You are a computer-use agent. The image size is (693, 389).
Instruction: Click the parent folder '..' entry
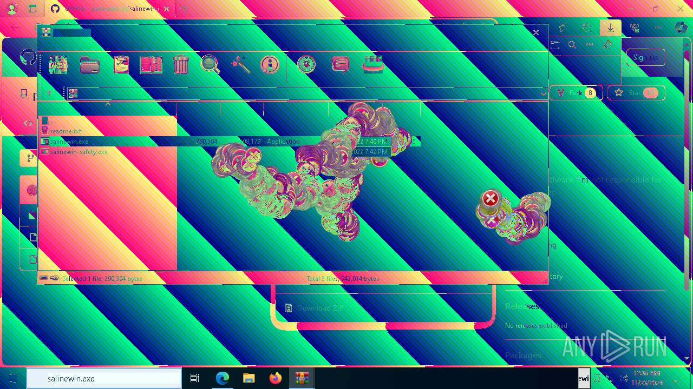click(49, 121)
